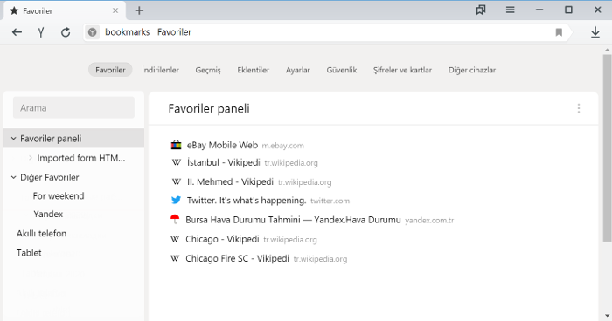Close the Favoriler tab

[115, 10]
